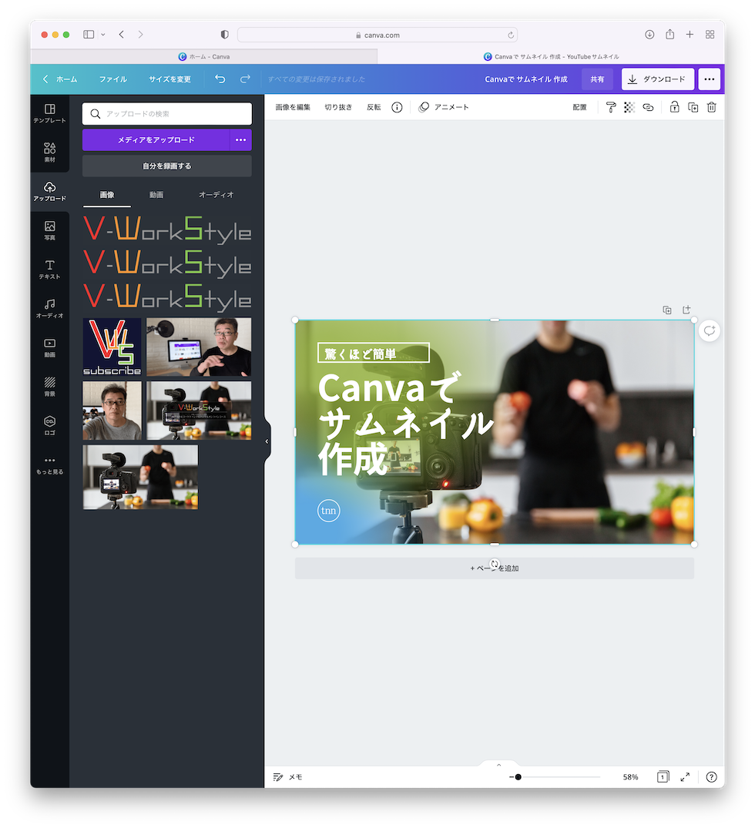Toggle the メモ notes panel

point(287,777)
